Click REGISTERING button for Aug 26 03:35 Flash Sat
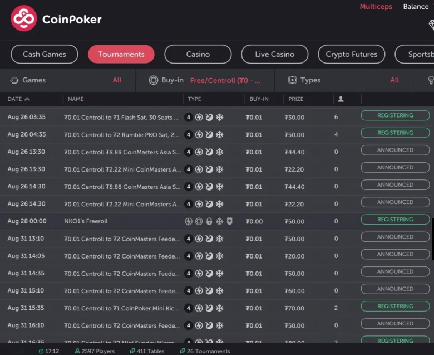 [x=395, y=115]
